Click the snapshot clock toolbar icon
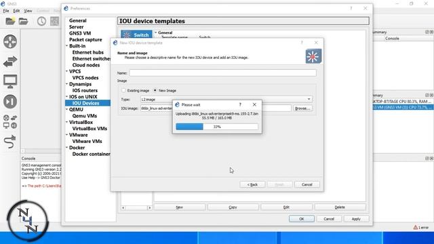 41,21
